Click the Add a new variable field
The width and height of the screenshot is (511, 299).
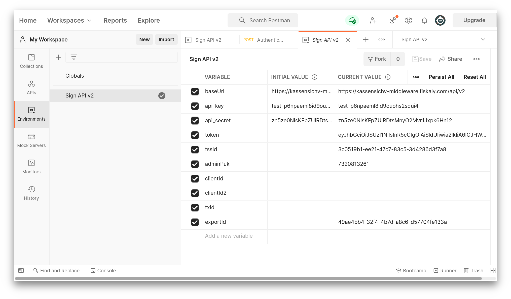coord(234,236)
